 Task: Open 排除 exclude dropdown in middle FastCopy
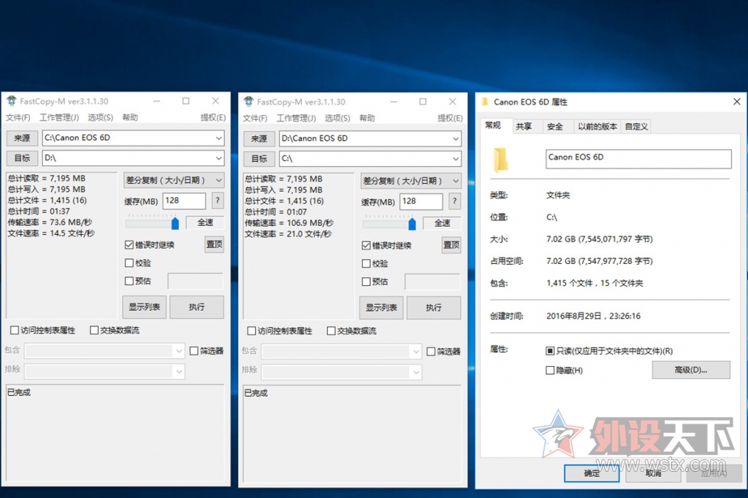tap(416, 372)
